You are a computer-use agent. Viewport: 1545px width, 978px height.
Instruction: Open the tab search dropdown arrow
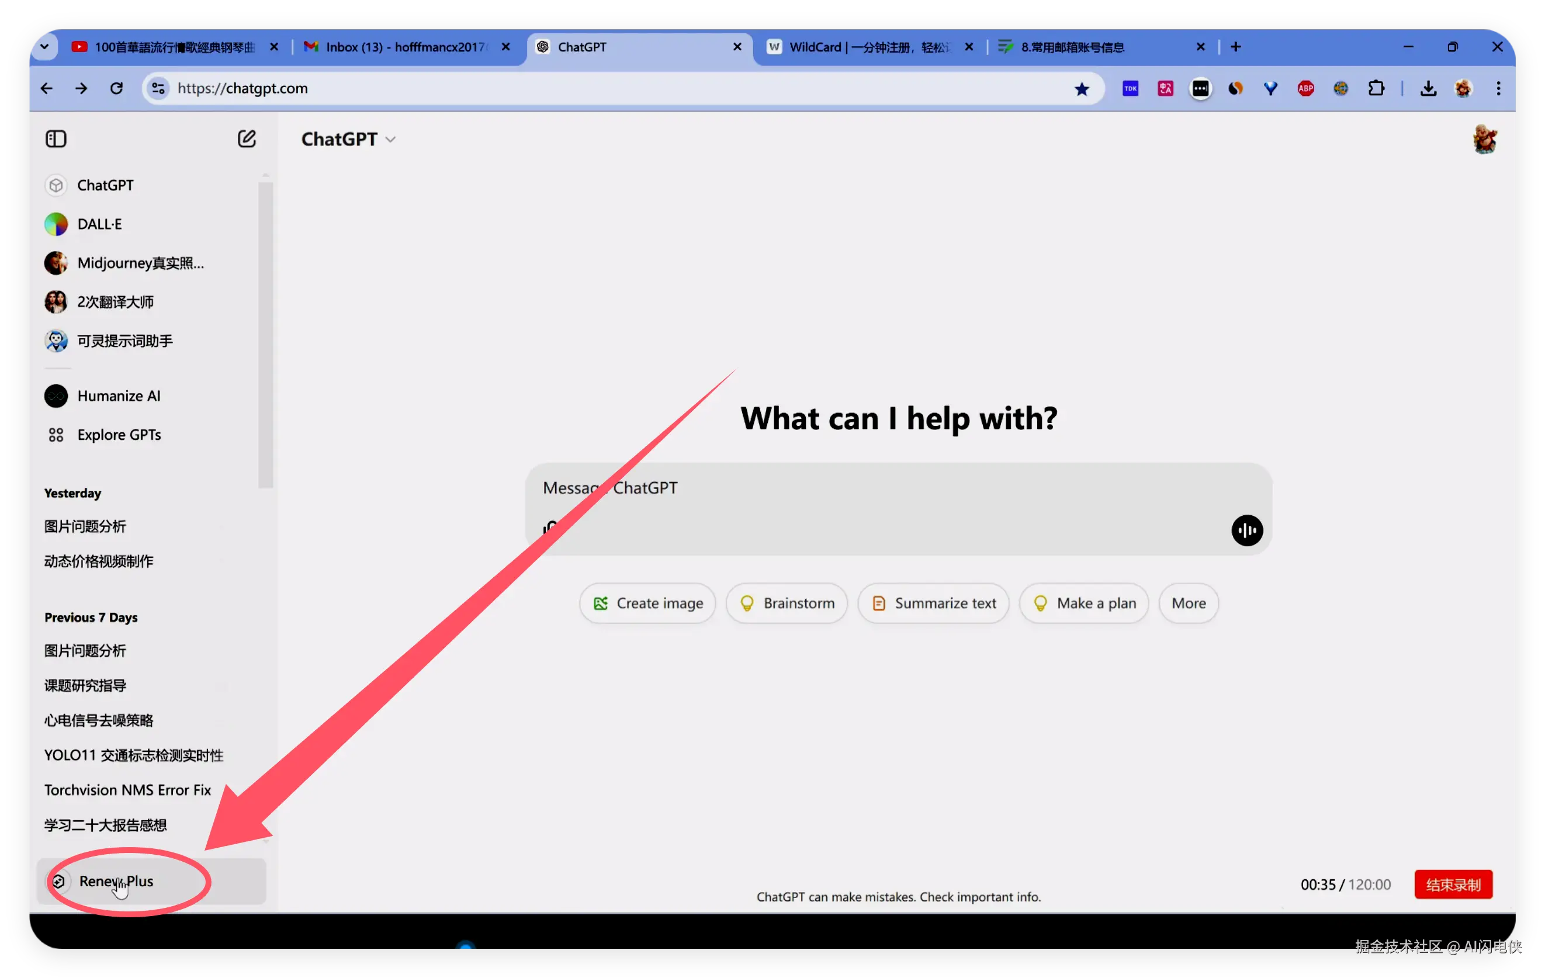[x=44, y=47]
